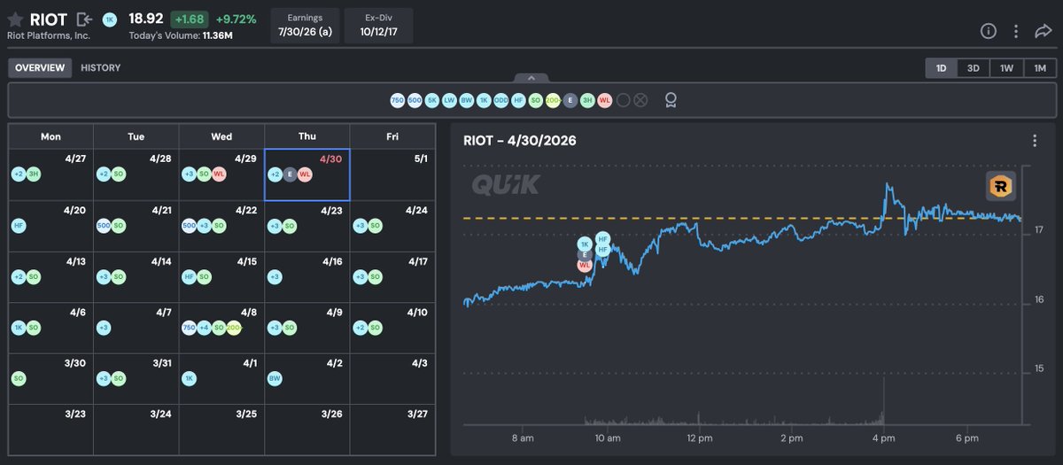Click the Riot logo icon on chart
Image resolution: width=1063 pixels, height=465 pixels.
coord(1001,187)
